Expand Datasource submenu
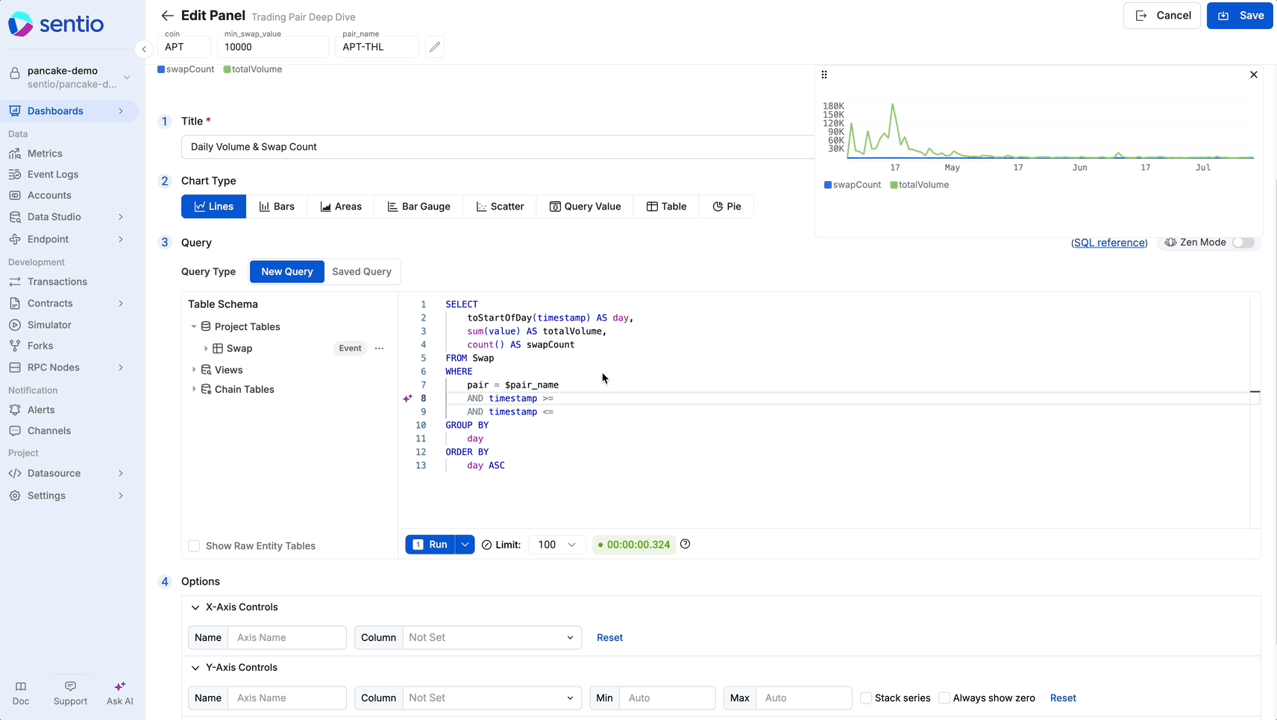This screenshot has width=1277, height=720. pos(121,473)
